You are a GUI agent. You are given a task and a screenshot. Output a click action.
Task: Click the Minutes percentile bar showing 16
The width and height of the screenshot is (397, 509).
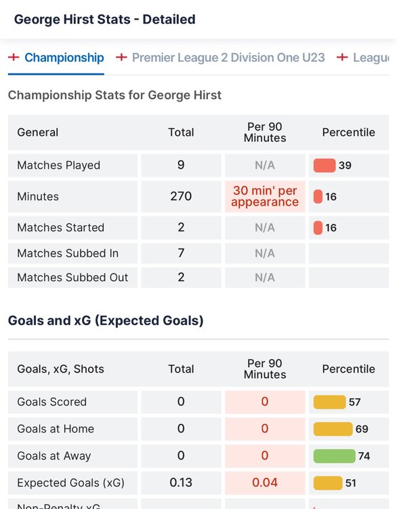(318, 196)
